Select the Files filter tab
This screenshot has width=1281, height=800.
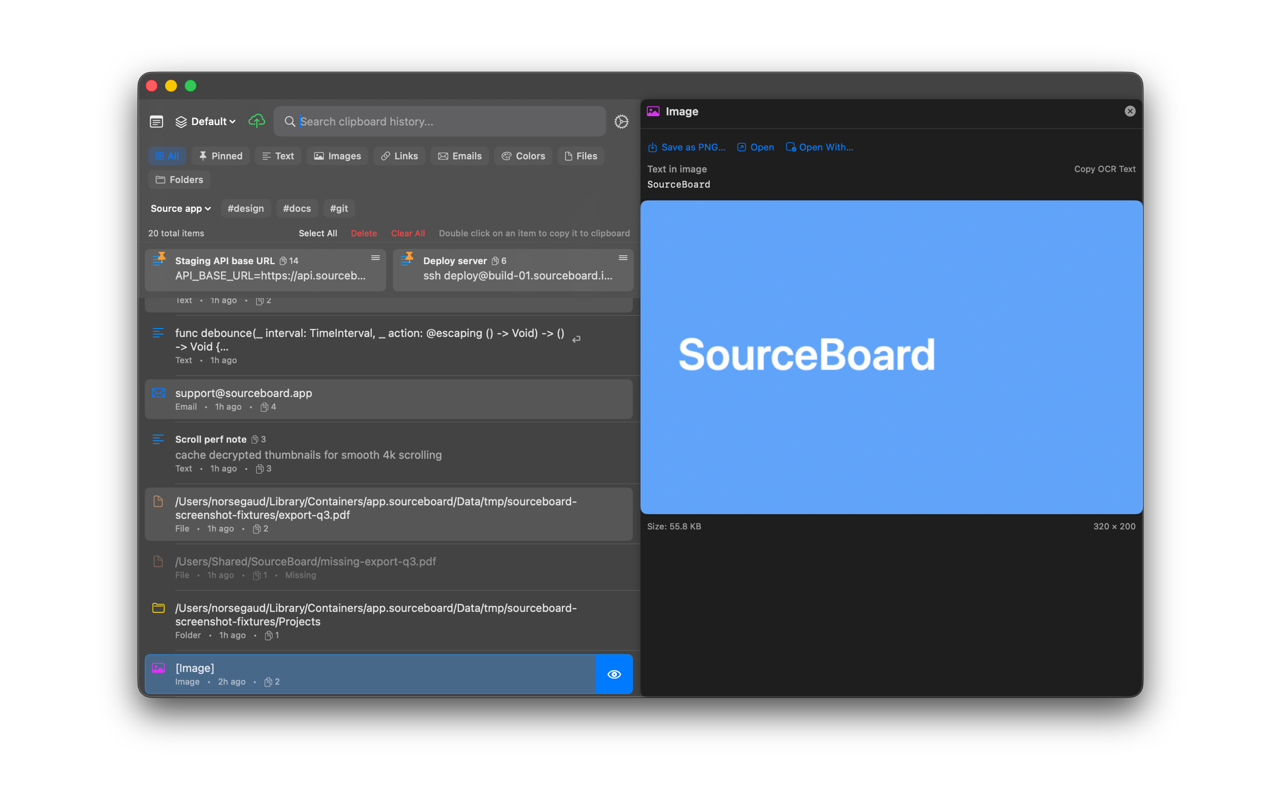coord(580,155)
